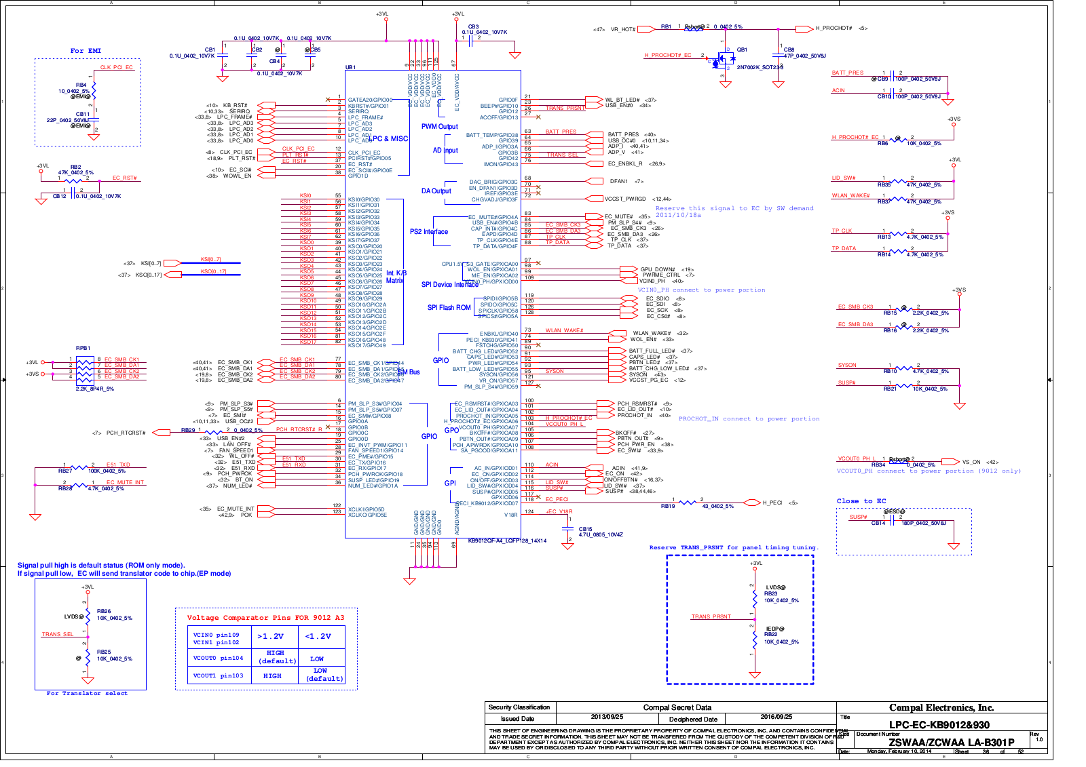Select the 'SPI Flash ROM' label

(449, 308)
